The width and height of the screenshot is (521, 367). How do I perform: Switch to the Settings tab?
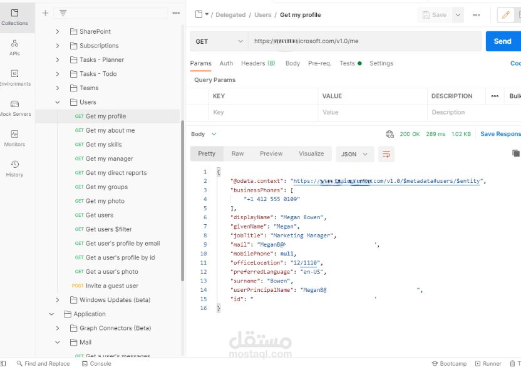pyautogui.click(x=381, y=63)
